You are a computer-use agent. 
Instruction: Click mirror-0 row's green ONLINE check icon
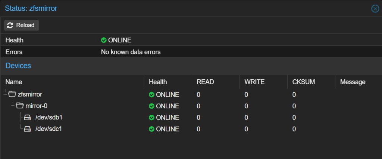151,106
